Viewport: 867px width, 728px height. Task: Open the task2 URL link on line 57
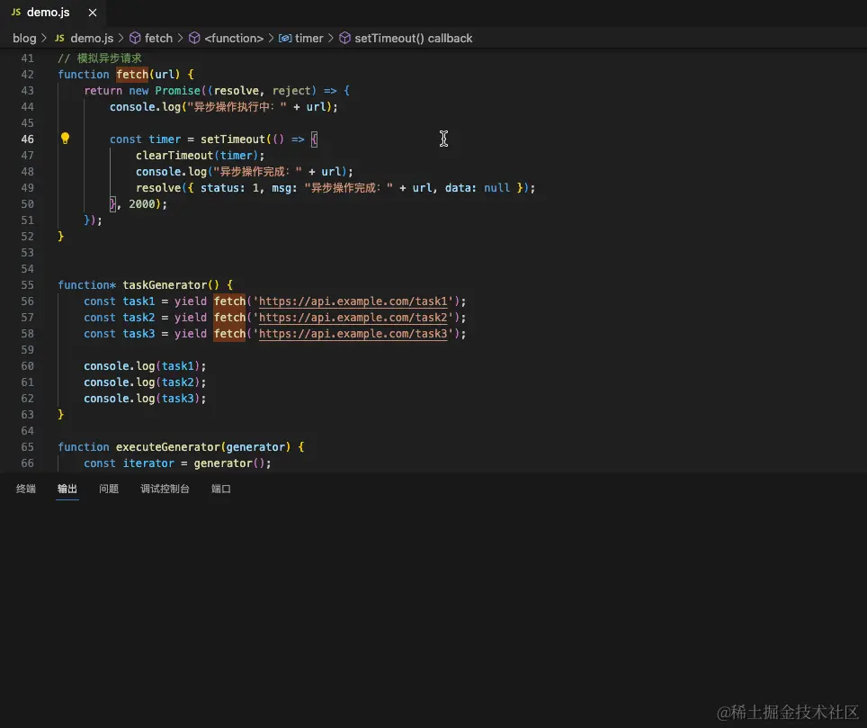tap(353, 318)
